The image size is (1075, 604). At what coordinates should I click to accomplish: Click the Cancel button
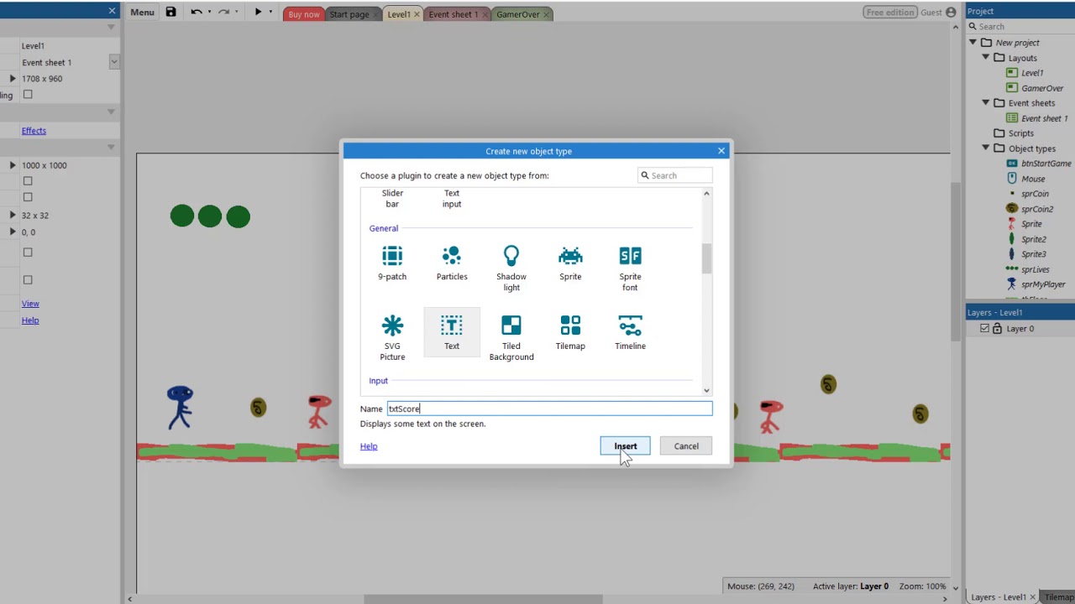point(686,446)
